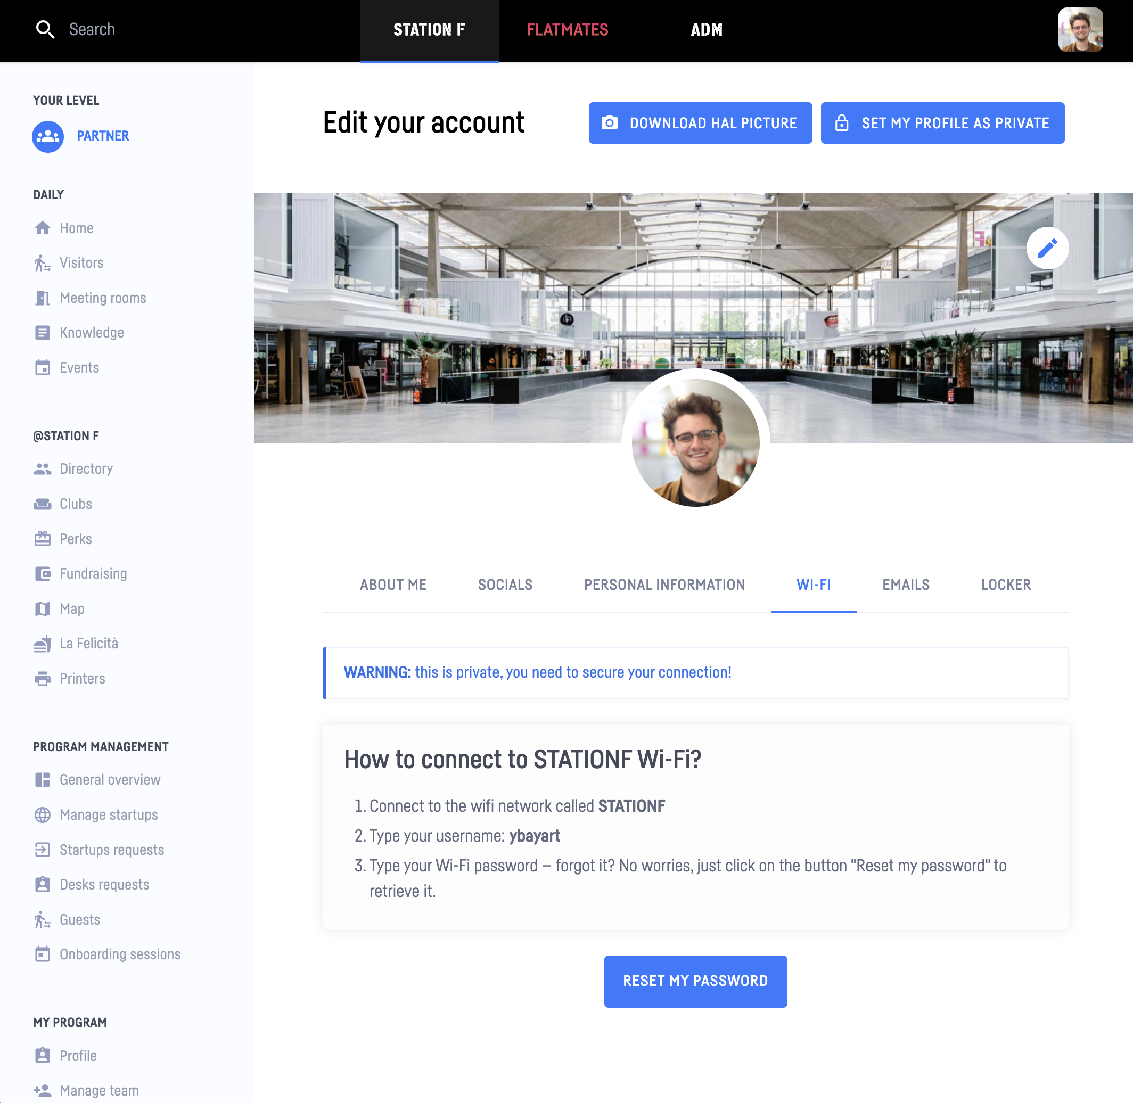Open Meeting rooms link
The width and height of the screenshot is (1133, 1103).
(x=103, y=298)
